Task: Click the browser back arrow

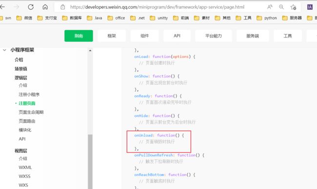Action: tap(2, 7)
